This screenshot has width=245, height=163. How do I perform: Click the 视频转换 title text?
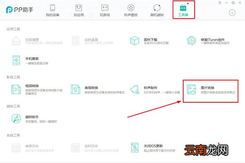coord(32,86)
